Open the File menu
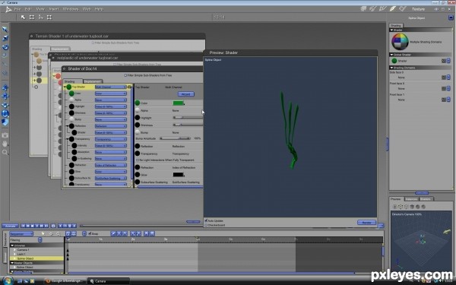The width and height of the screenshot is (456, 285). coord(17,9)
